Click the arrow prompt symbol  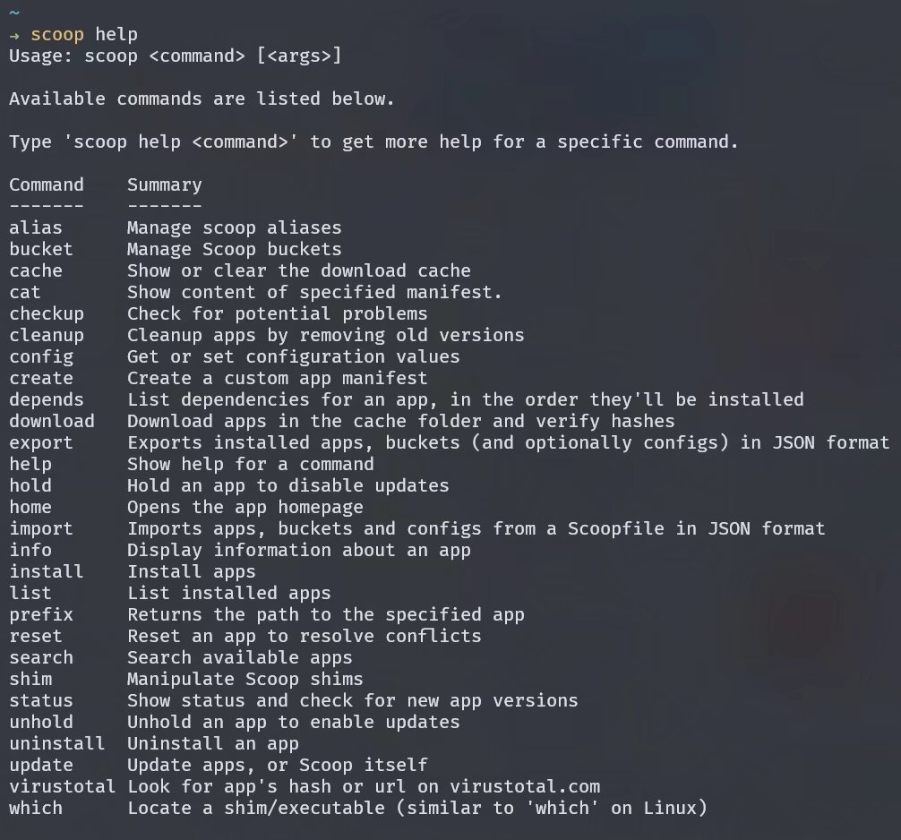click(14, 35)
